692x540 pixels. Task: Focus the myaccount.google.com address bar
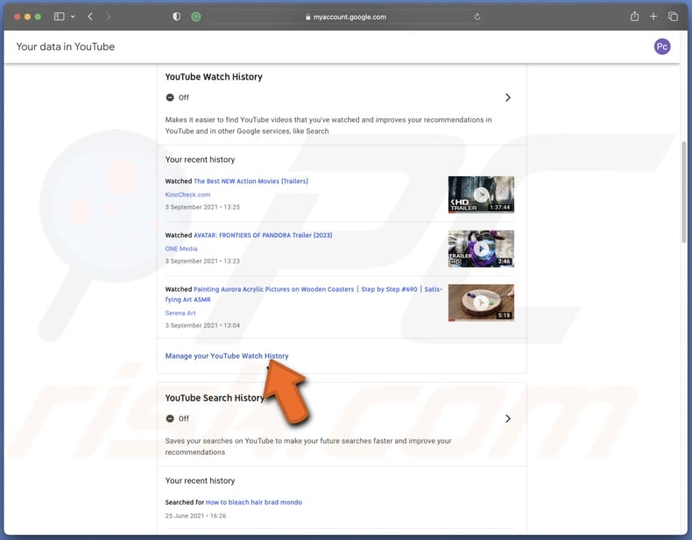click(344, 17)
